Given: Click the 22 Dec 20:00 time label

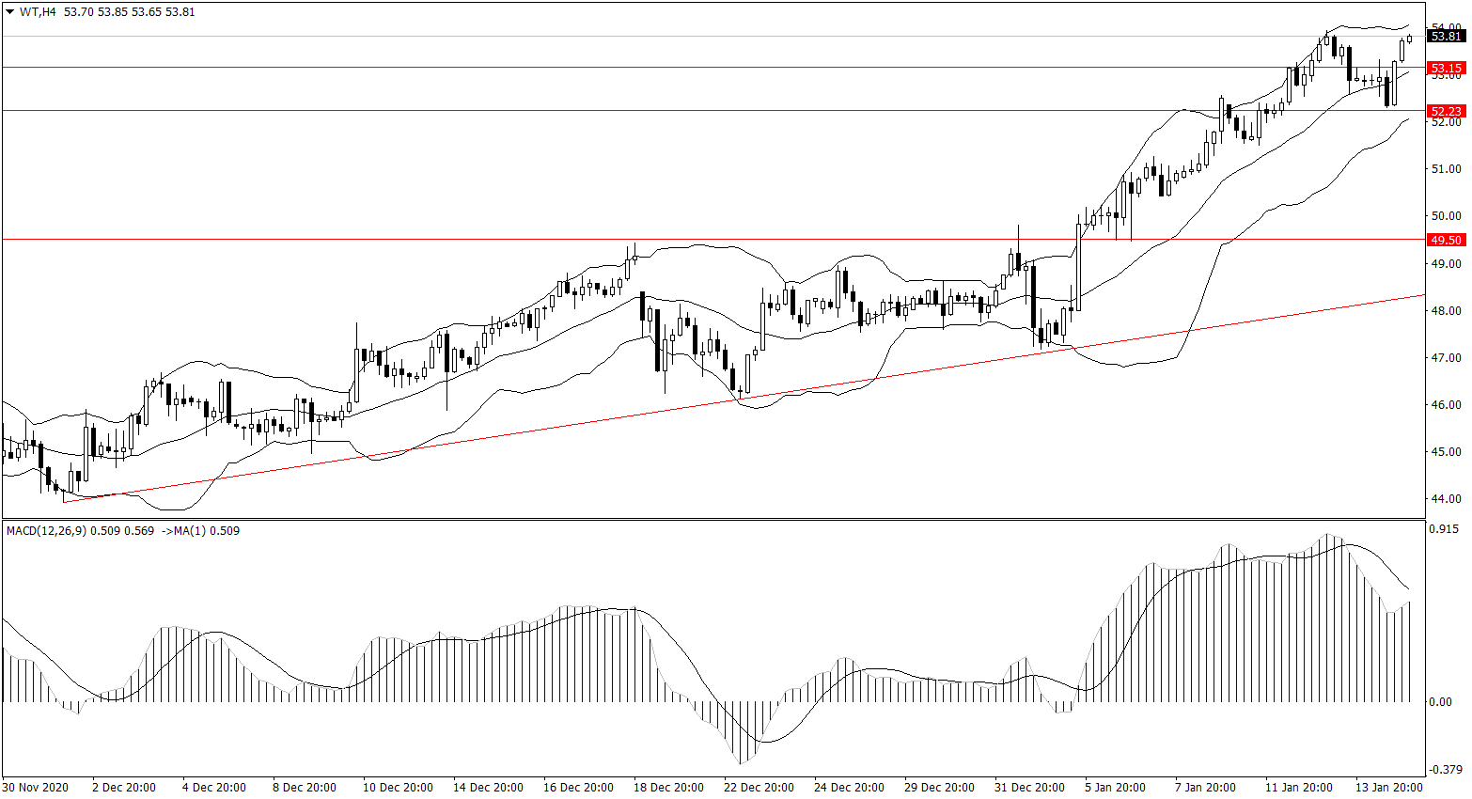Looking at the screenshot, I should pos(759,788).
